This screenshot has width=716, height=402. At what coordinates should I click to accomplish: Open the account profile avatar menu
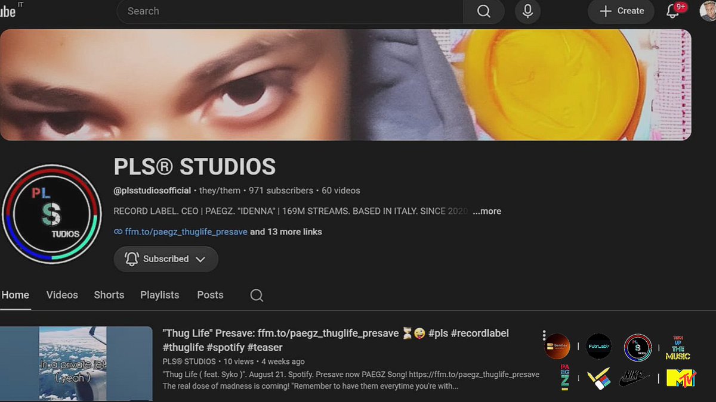(x=708, y=11)
